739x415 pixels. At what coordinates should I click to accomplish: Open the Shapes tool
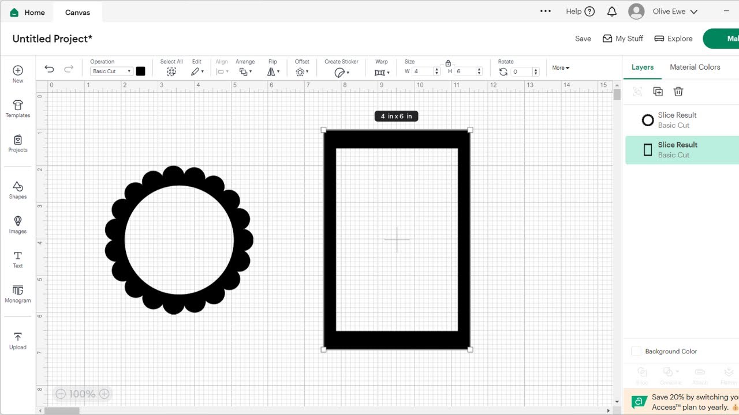18,190
